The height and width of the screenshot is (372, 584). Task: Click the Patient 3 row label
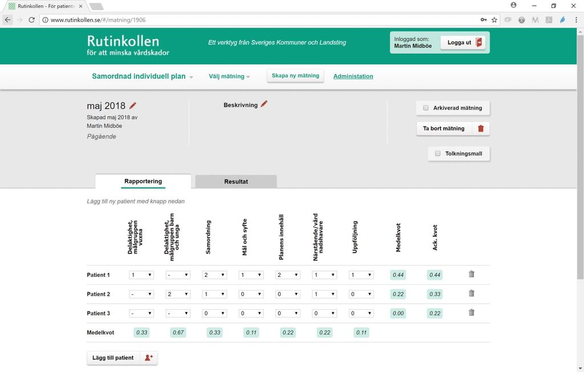pyautogui.click(x=98, y=313)
